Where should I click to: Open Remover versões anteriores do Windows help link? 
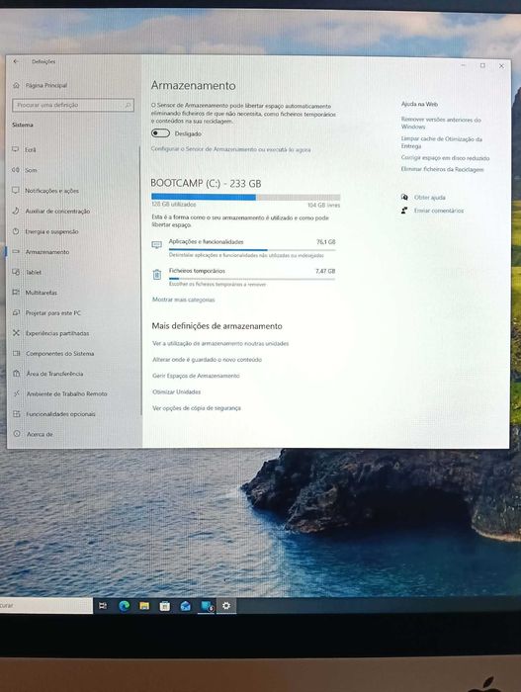441,124
